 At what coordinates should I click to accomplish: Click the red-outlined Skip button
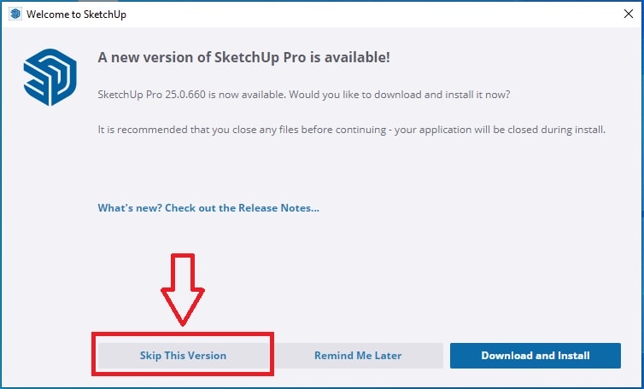[x=183, y=356]
